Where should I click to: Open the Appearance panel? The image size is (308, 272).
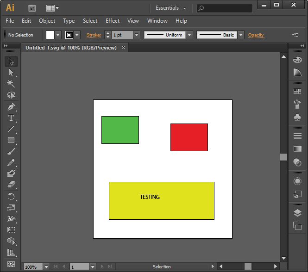297,181
